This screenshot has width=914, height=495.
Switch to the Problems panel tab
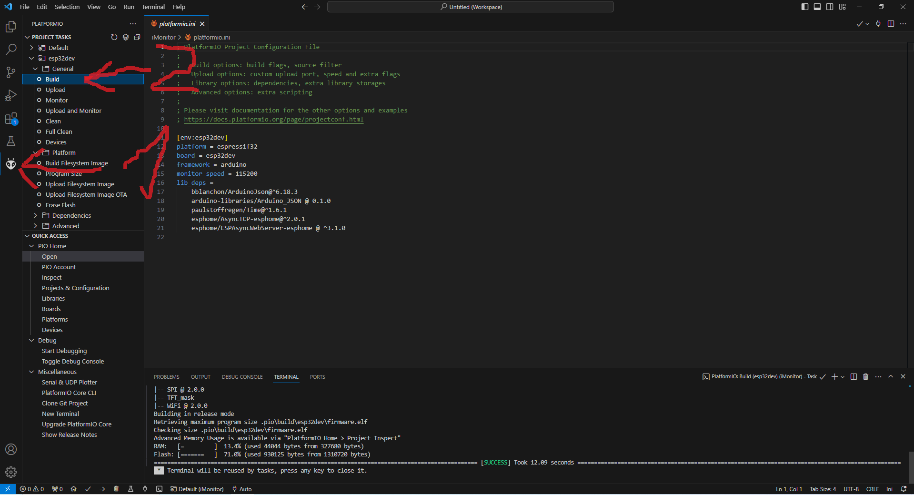pyautogui.click(x=166, y=377)
